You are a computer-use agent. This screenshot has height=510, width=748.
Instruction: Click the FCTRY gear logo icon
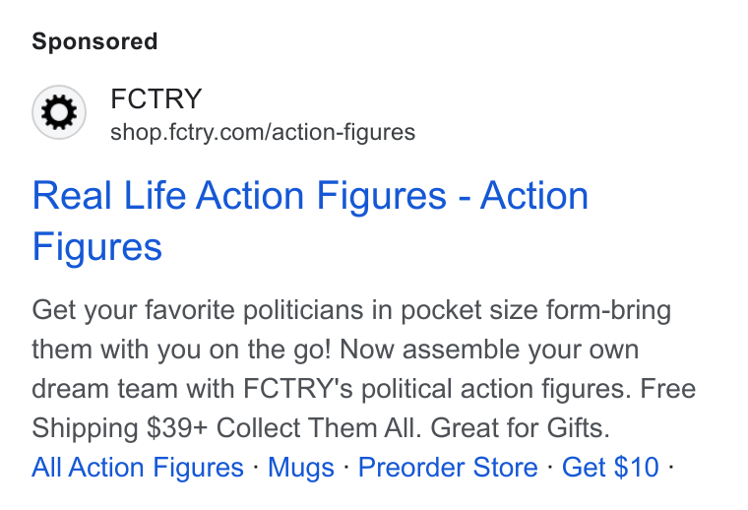[59, 112]
